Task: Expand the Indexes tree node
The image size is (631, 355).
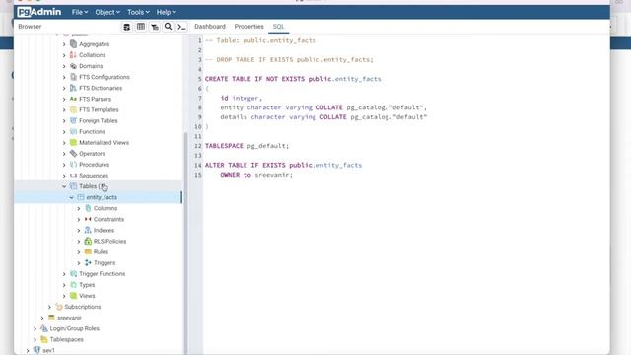Action: [x=79, y=230]
